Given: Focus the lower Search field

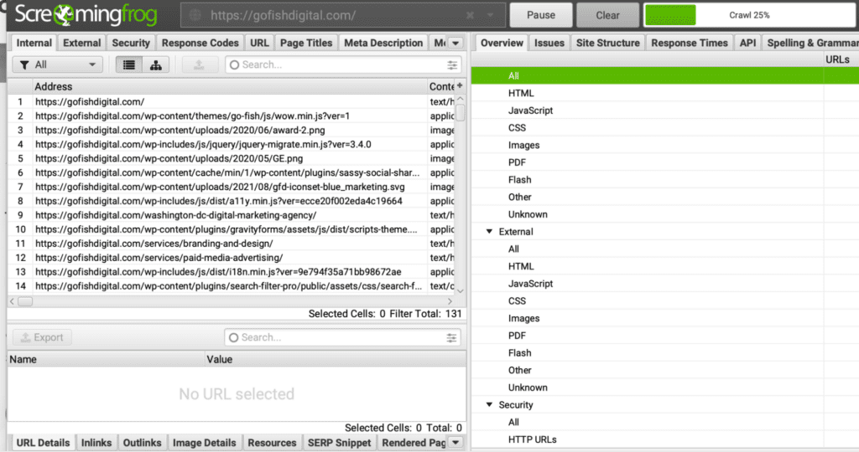Looking at the screenshot, I should tap(342, 338).
